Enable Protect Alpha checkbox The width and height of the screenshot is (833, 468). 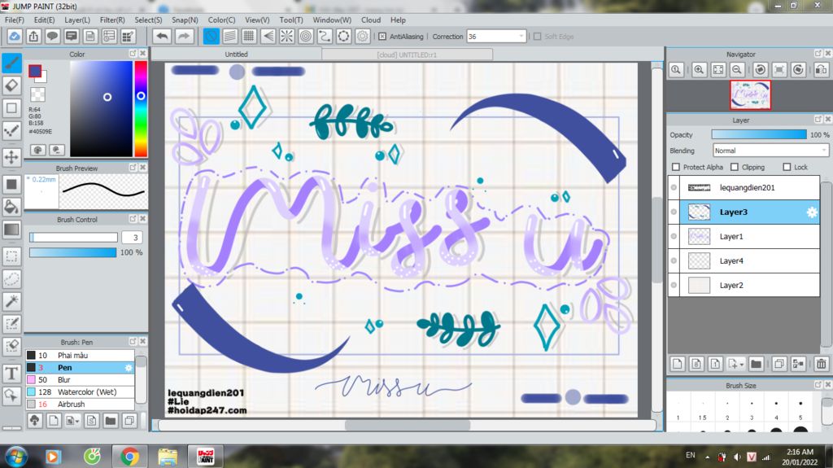click(x=676, y=167)
